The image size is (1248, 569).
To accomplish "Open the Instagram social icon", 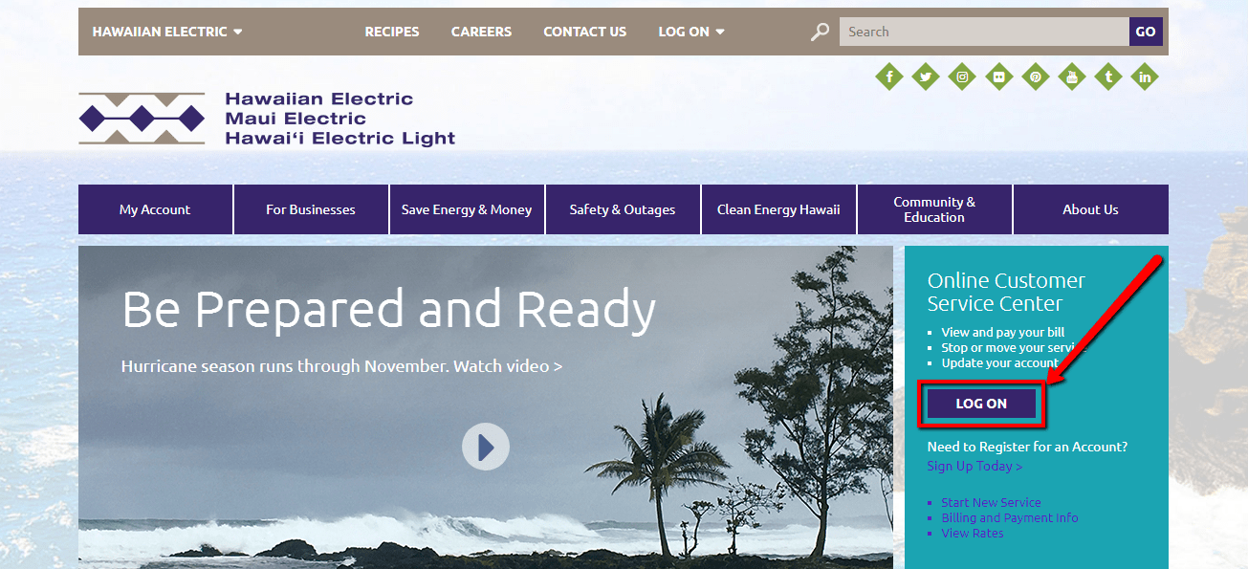I will [962, 77].
